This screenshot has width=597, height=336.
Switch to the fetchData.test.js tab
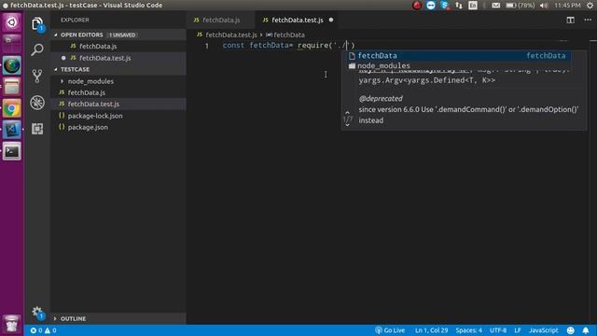tap(297, 20)
